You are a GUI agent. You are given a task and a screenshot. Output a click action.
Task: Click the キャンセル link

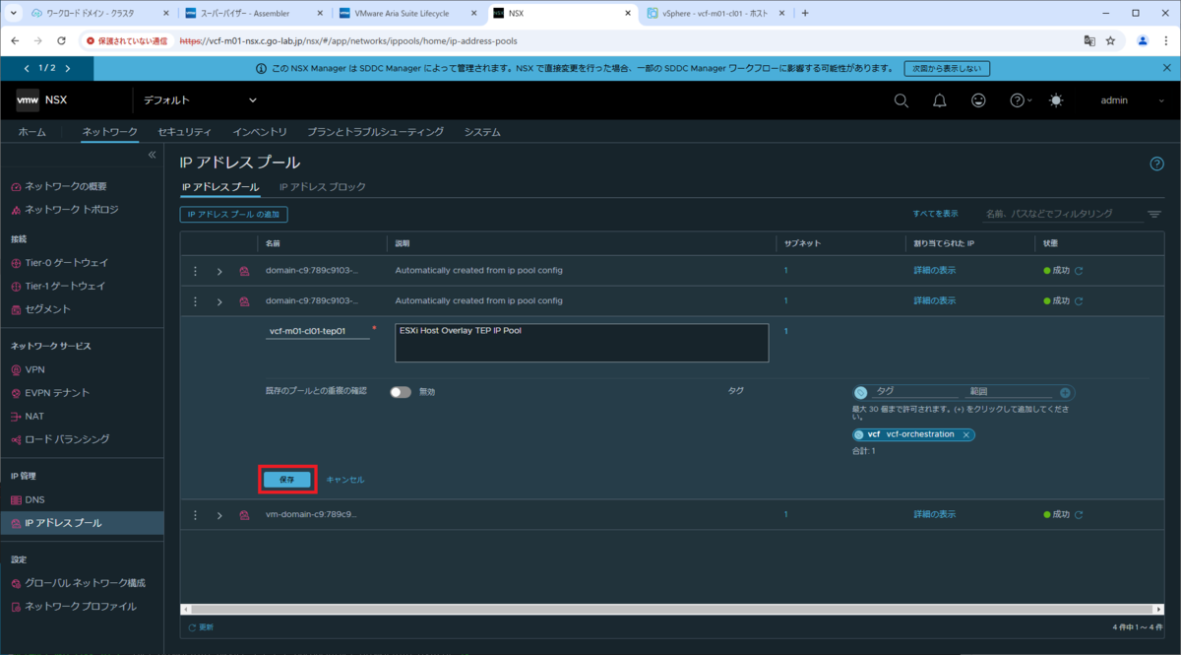click(x=345, y=480)
